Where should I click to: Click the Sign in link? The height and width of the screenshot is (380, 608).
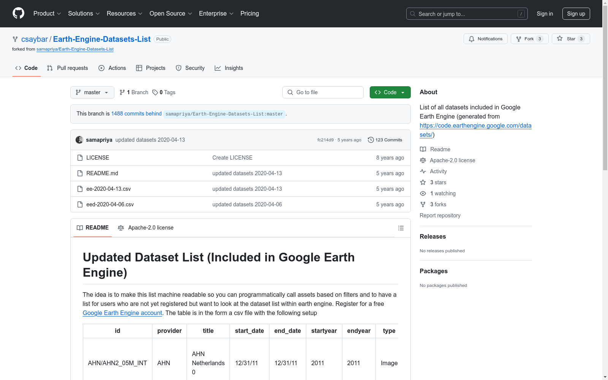tap(545, 14)
